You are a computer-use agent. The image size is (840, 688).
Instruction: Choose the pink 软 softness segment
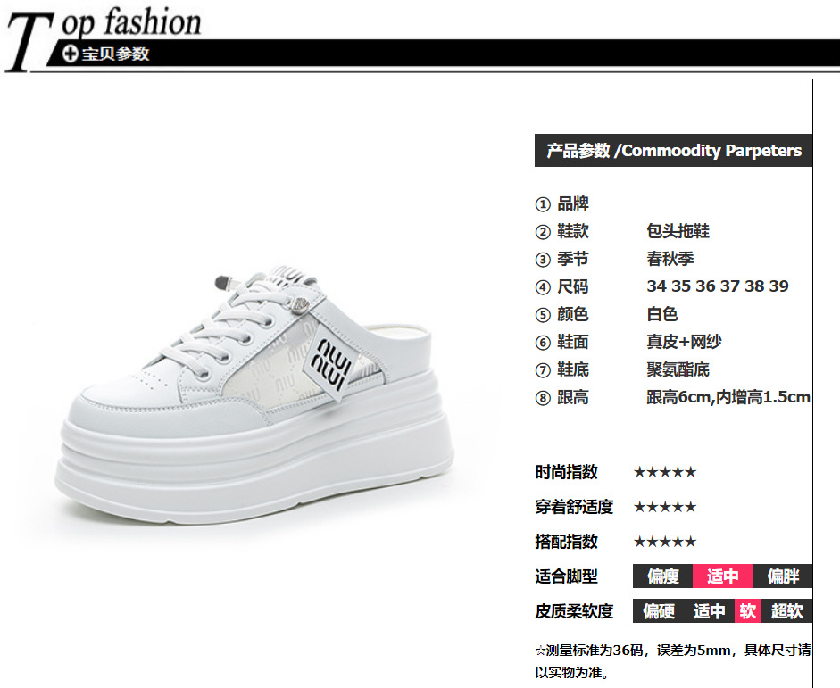pyautogui.click(x=747, y=611)
